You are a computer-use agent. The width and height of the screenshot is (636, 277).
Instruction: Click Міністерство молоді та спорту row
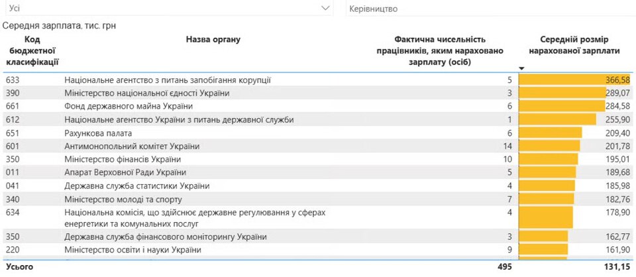click(123, 199)
